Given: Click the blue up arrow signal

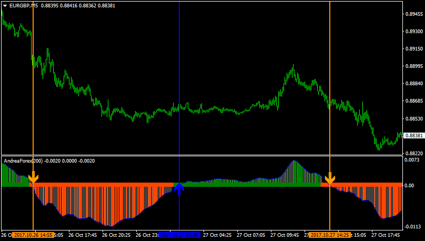Looking at the screenshot, I should pos(179,188).
